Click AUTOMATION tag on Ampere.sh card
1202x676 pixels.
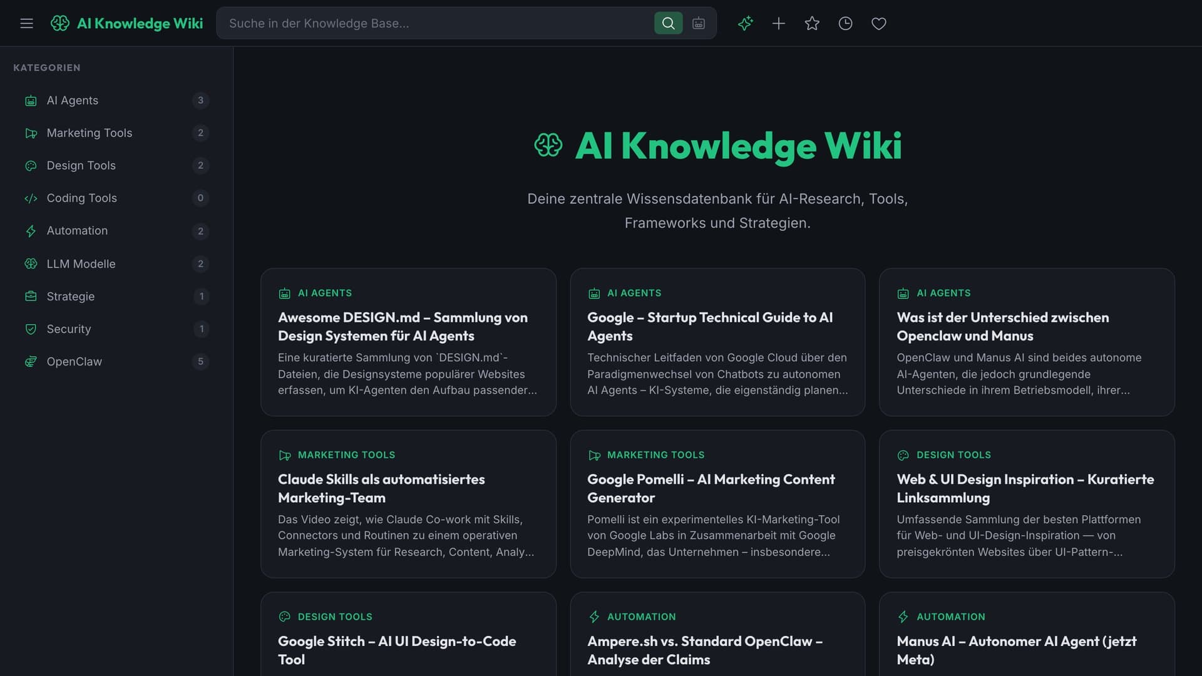(641, 617)
